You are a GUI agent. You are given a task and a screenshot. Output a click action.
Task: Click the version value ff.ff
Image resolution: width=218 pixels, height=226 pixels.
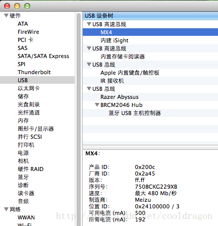140,180
